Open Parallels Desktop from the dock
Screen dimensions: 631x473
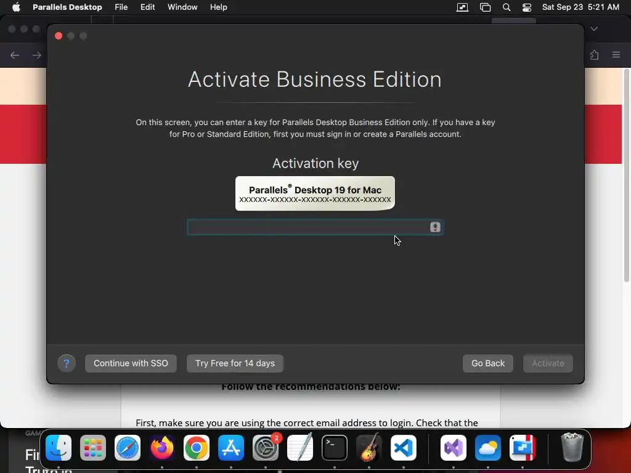tap(523, 448)
